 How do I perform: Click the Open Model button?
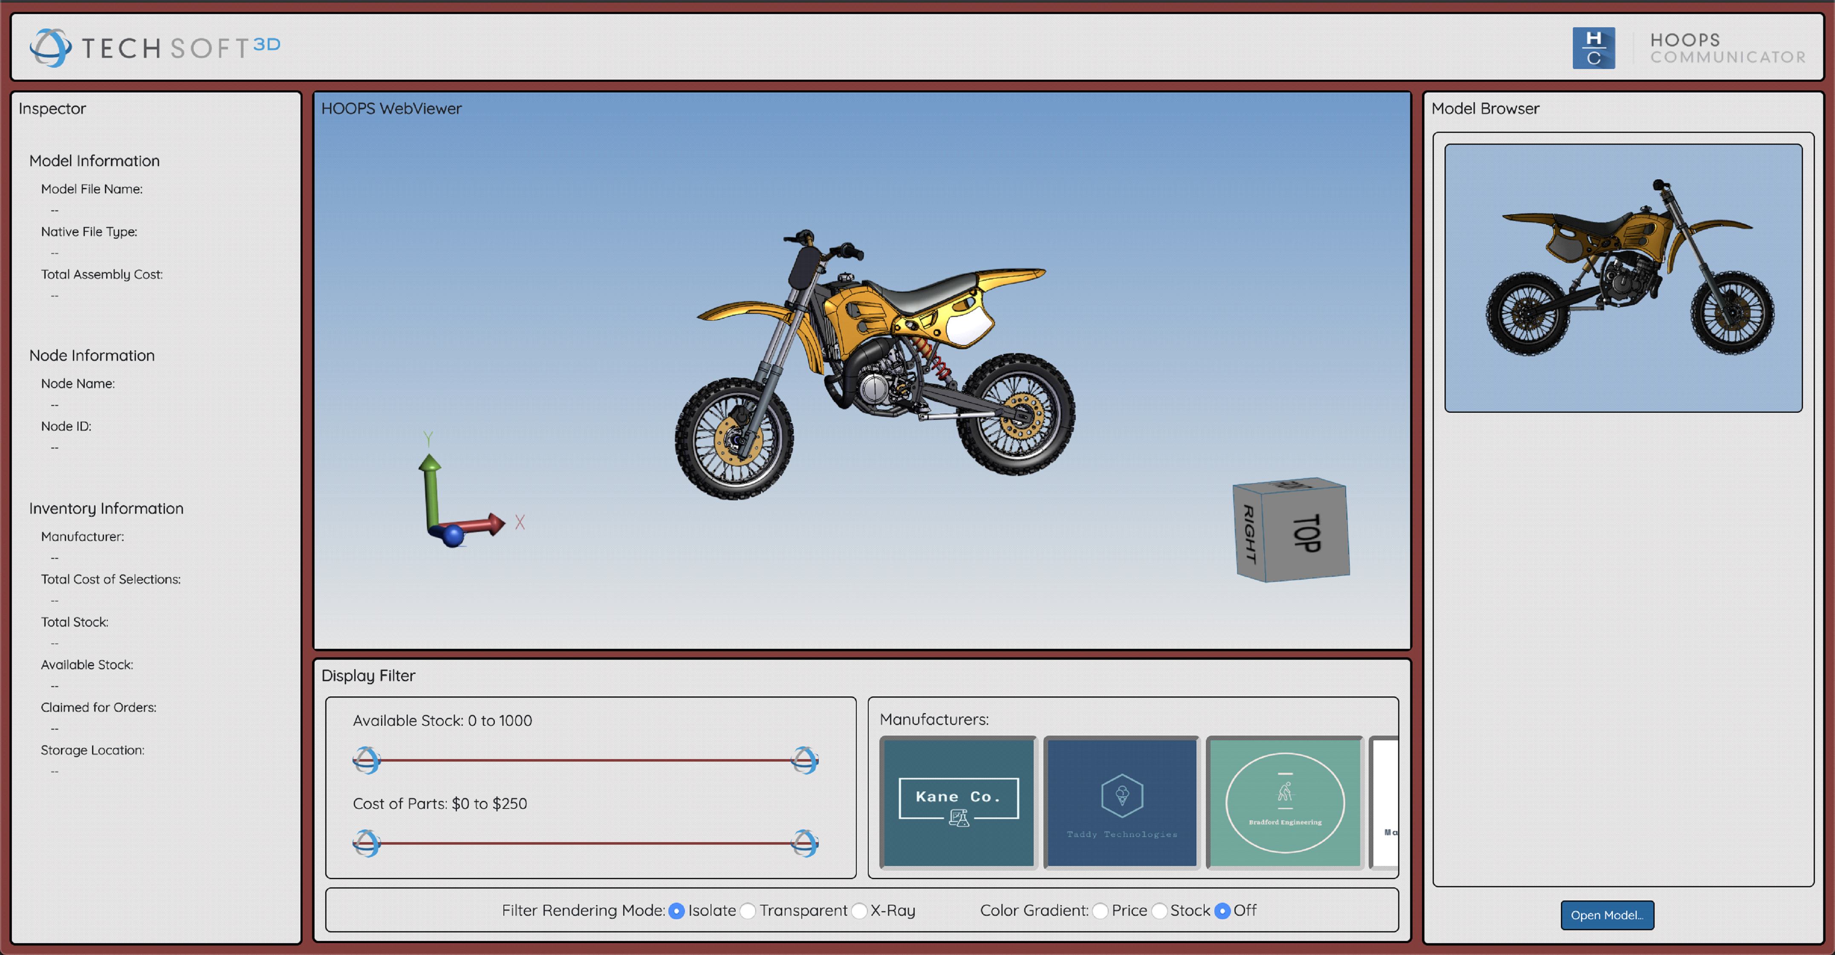click(1607, 915)
